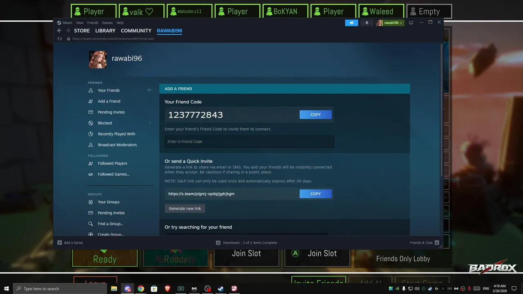Image resolution: width=523 pixels, height=294 pixels.
Task: Switch to Big Picture mode via the monitor icon
Action: [411, 23]
